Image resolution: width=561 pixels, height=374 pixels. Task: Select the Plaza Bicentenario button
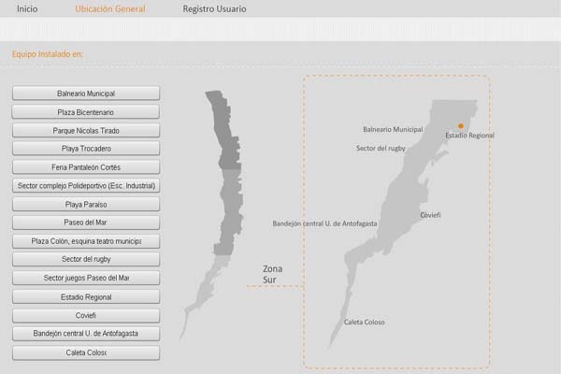(x=86, y=112)
